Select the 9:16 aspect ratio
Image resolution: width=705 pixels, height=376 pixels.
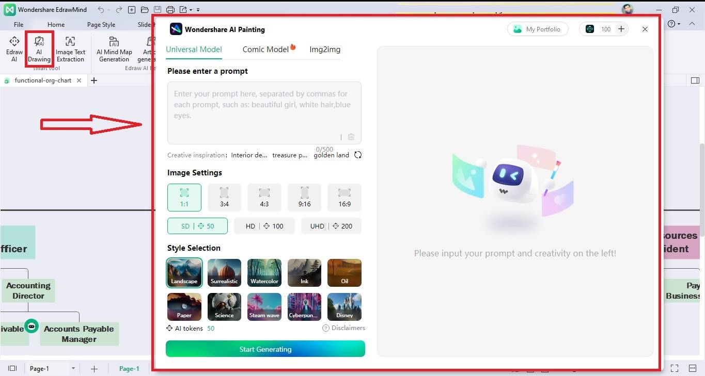click(x=304, y=198)
